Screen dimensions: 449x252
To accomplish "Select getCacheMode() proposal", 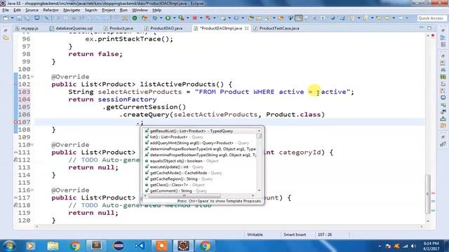I will point(200,173).
